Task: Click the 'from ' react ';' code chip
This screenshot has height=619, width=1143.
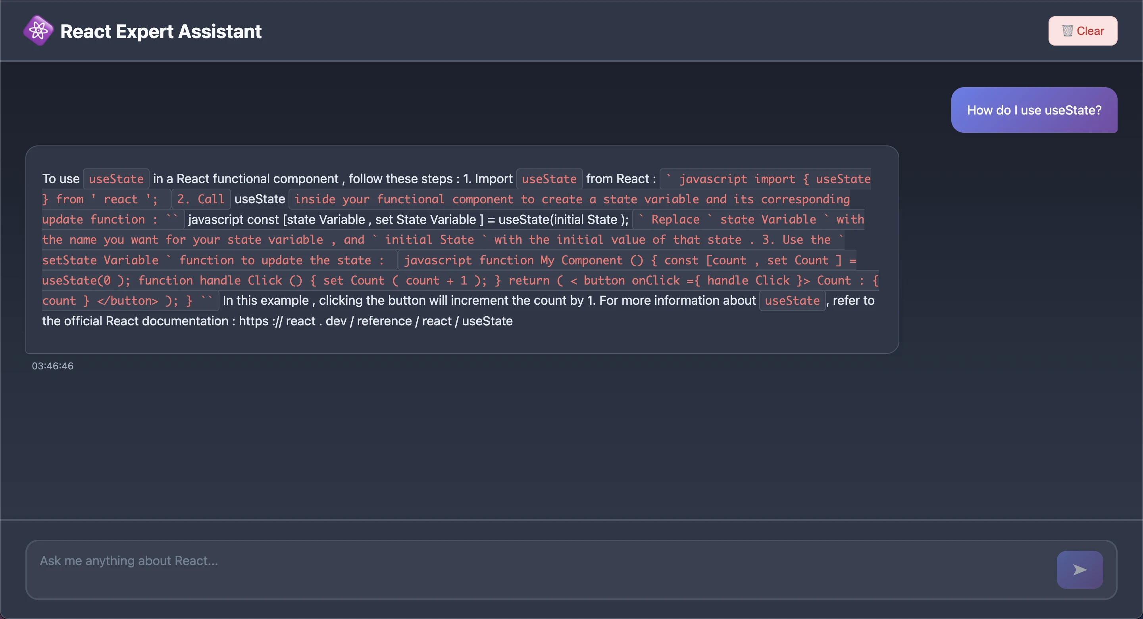Action: coord(106,199)
